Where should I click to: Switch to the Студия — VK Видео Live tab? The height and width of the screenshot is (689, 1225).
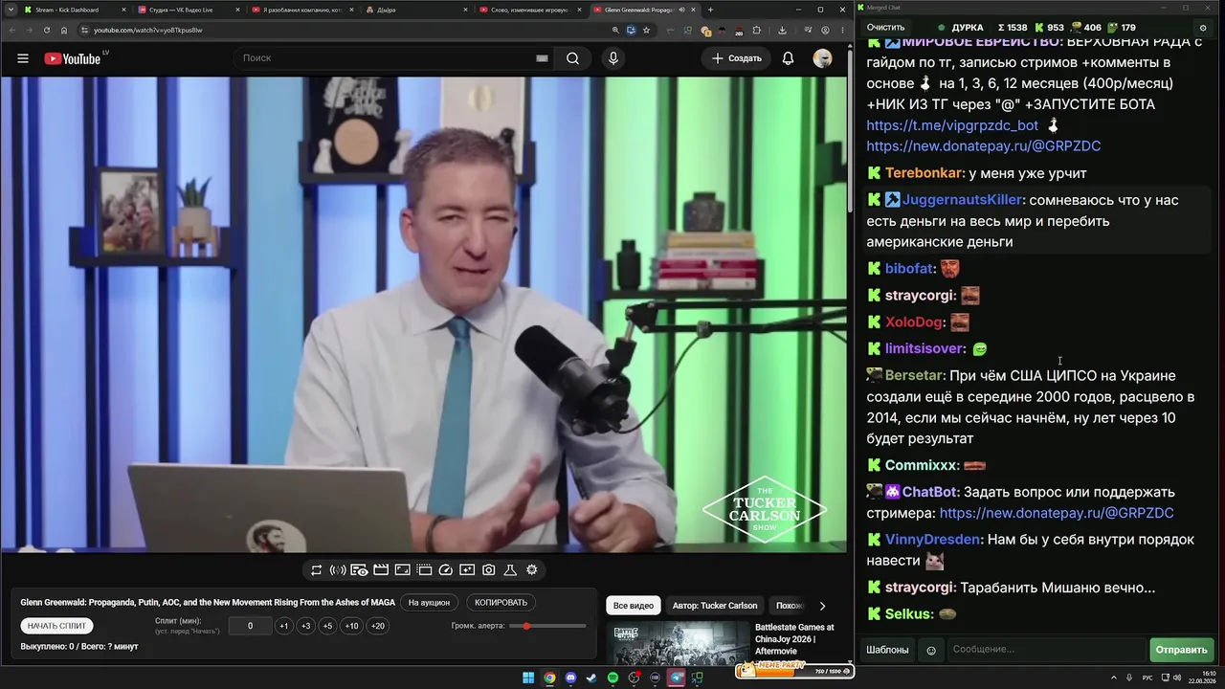[x=187, y=10]
